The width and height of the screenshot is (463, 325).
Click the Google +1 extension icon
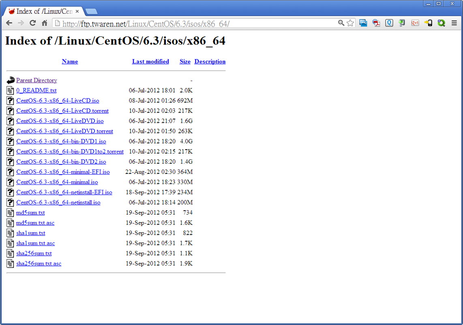(415, 23)
